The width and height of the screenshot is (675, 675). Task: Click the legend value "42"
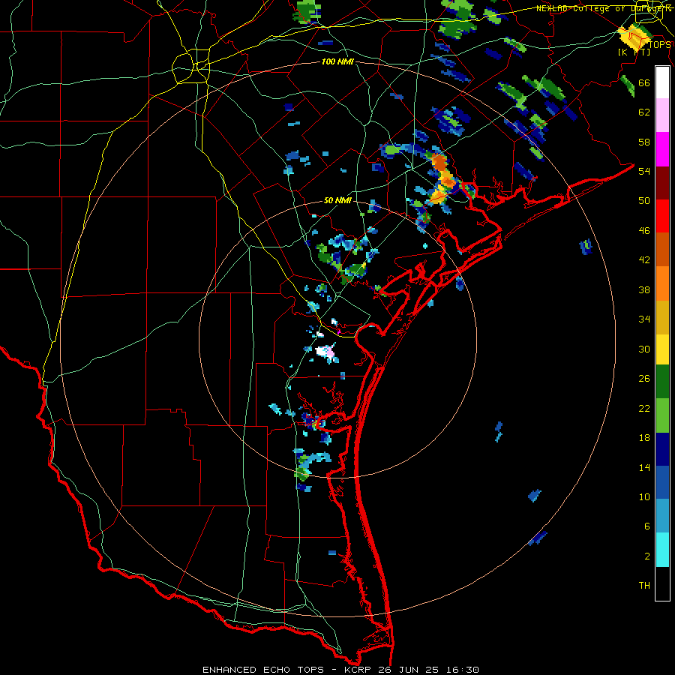click(x=644, y=260)
